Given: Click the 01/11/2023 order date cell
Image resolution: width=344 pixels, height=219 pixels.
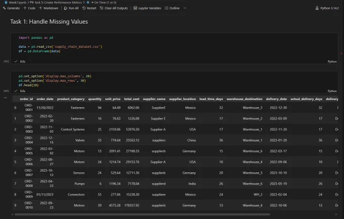Looking at the screenshot, I should (x=45, y=195).
